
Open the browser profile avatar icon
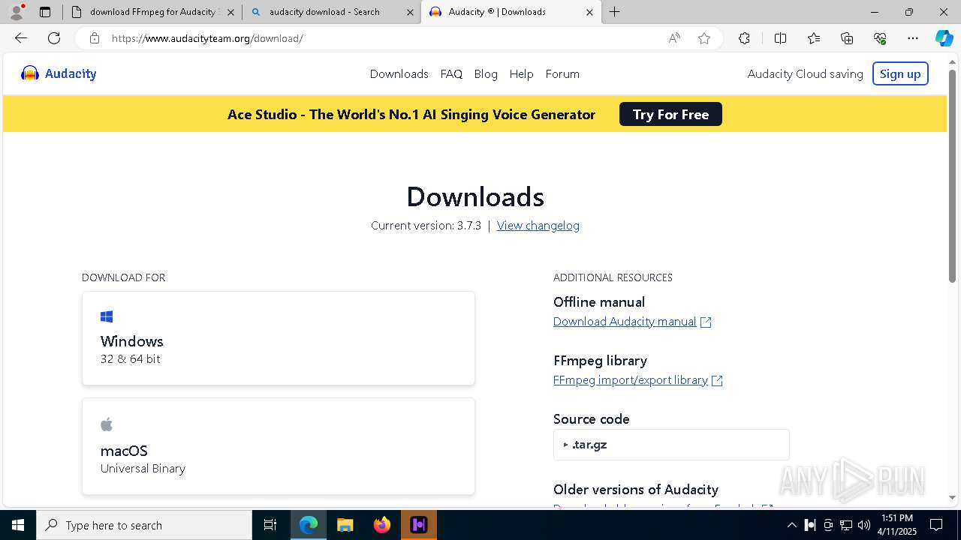pos(17,12)
